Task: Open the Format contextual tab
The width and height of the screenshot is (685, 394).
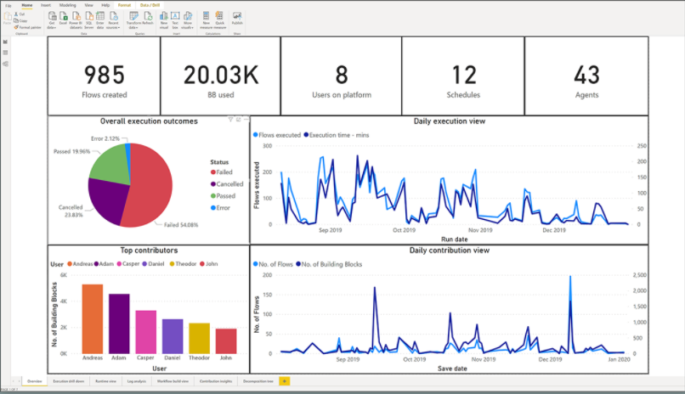Action: [x=124, y=5]
